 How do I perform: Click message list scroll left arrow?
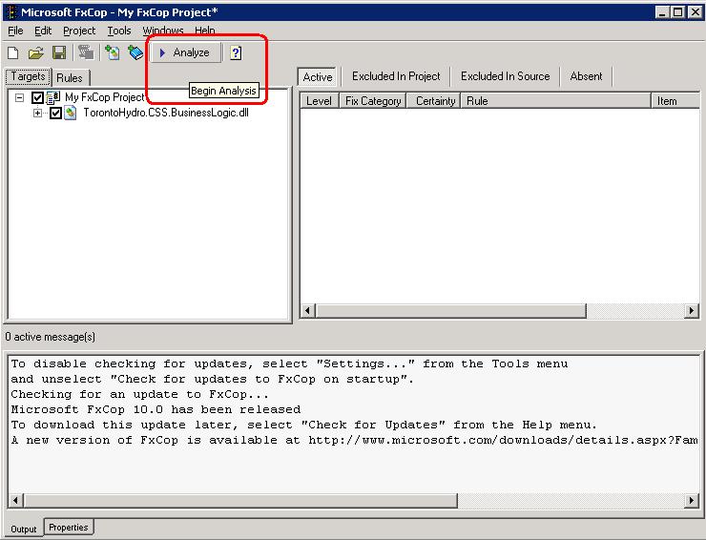pyautogui.click(x=308, y=311)
